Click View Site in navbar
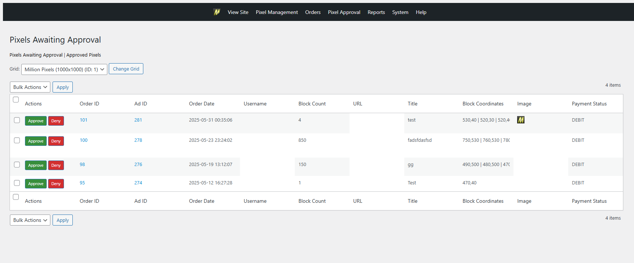 coord(238,12)
